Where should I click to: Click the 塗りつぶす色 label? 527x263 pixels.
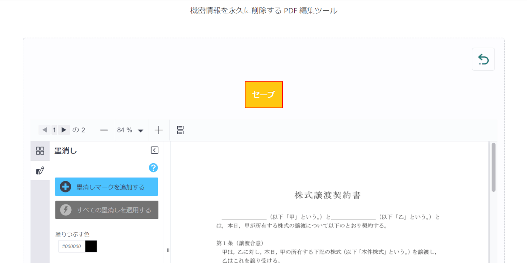click(x=72, y=234)
